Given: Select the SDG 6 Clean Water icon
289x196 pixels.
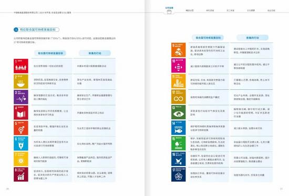Looking at the screenshot, I should pyautogui.click(x=21, y=143).
